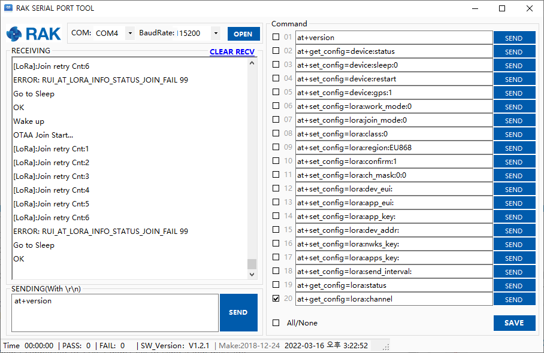Click the CLEAR RECV link
This screenshot has width=544, height=353.
coord(232,52)
